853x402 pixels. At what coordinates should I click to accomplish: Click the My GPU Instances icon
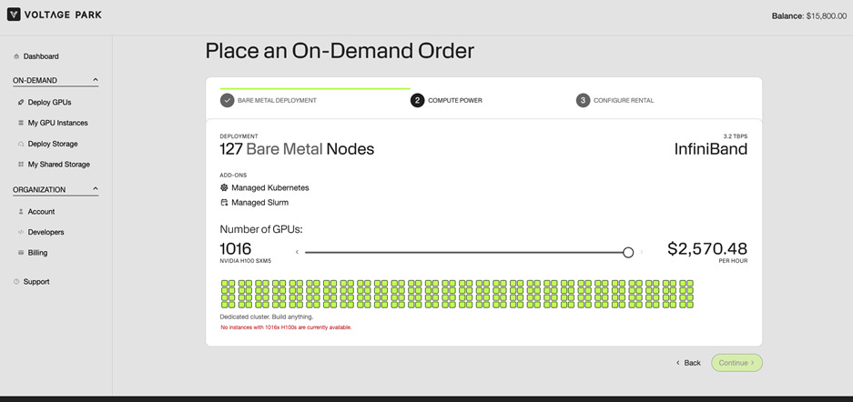click(x=21, y=123)
